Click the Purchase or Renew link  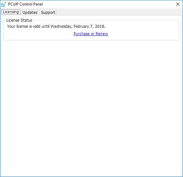[91, 34]
